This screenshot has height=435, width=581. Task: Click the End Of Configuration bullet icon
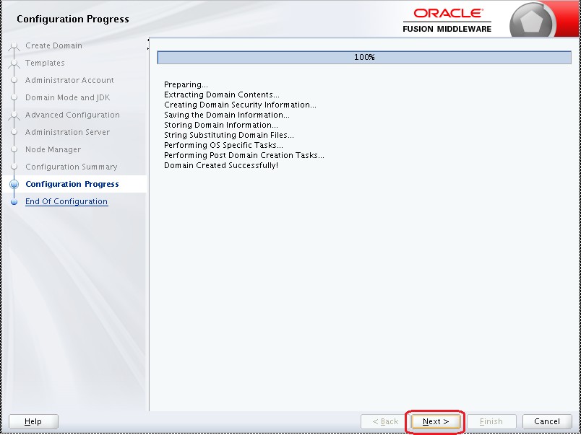click(14, 201)
